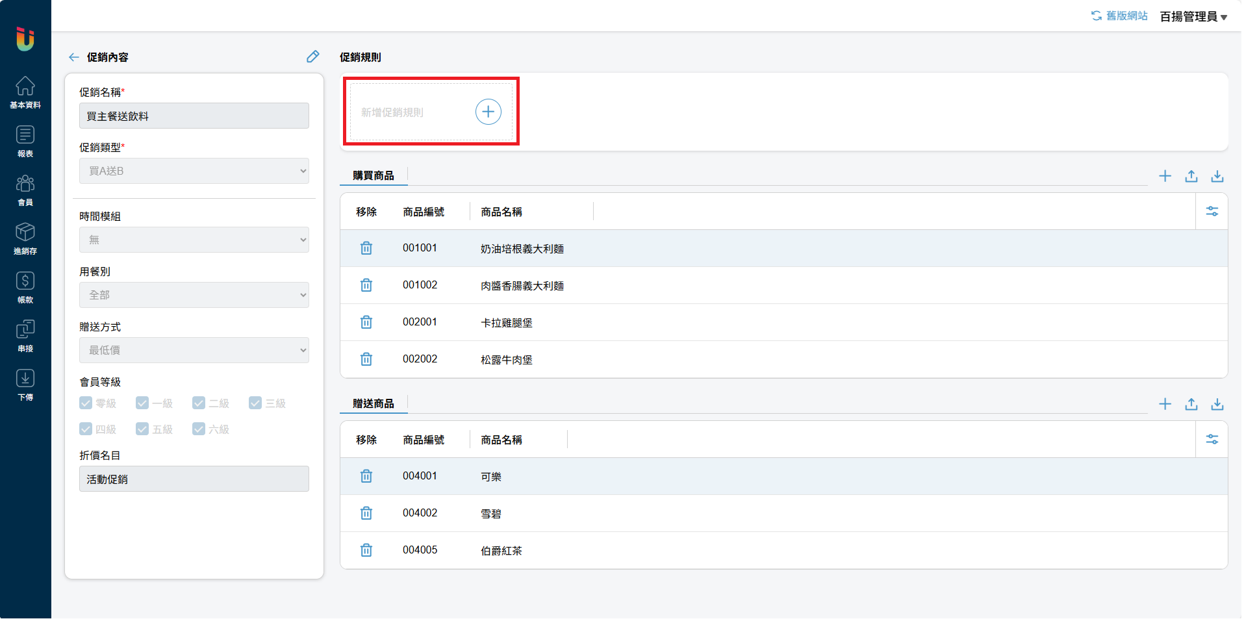
Task: Open the 促銷類型 dropdown showing 買A送B
Action: pyautogui.click(x=194, y=171)
